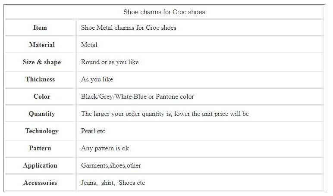Click the 'Metal' value cell

89,45
